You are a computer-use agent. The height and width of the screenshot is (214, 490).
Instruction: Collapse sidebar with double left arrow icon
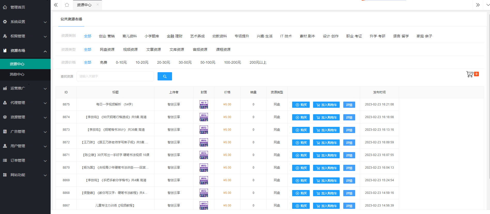click(x=56, y=5)
